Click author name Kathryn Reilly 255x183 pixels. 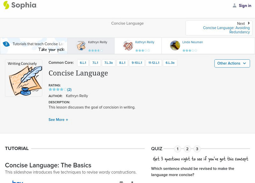pos(77,96)
